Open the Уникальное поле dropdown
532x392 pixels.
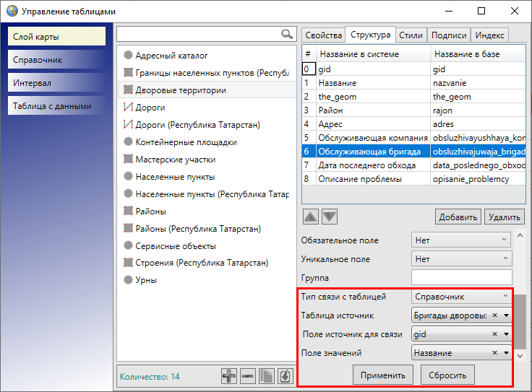click(x=461, y=258)
